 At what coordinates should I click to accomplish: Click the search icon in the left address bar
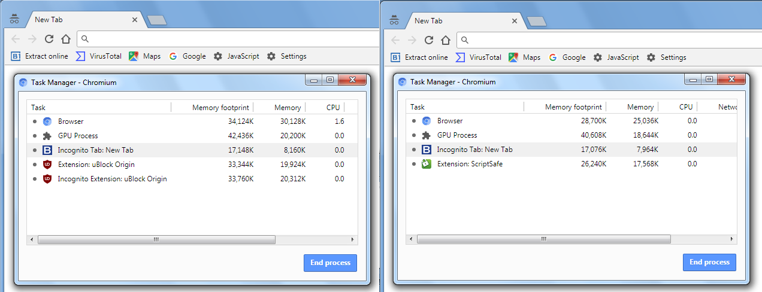(85, 39)
